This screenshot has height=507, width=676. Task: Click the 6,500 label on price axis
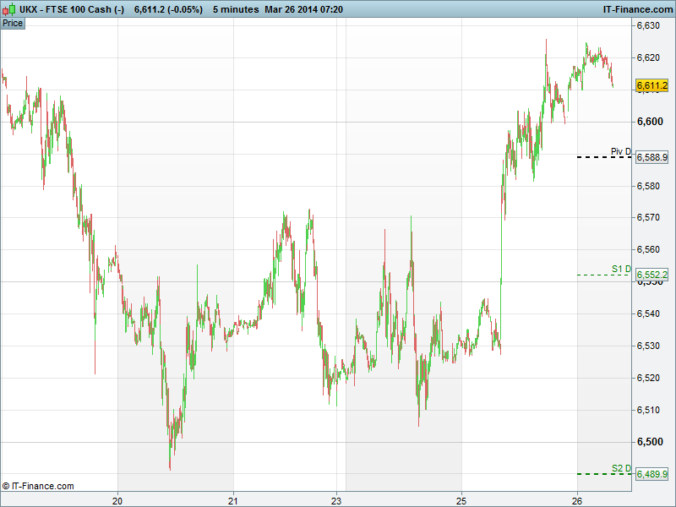[x=648, y=442]
